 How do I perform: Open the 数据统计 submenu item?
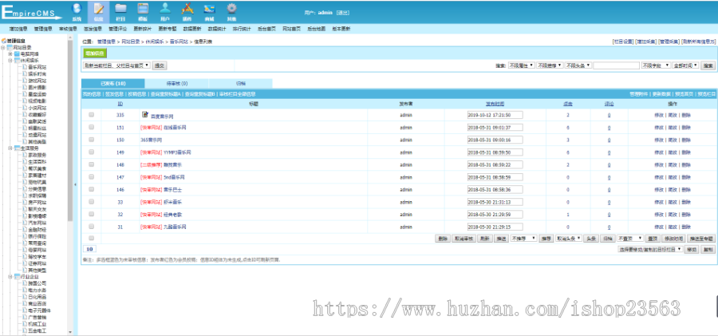pos(216,29)
